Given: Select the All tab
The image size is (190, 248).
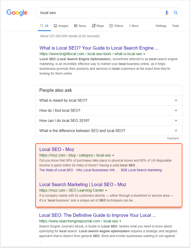Looking at the screenshot, I should 44,26.
